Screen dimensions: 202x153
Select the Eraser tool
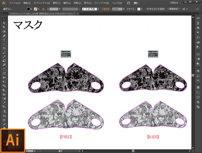(x=4, y=65)
